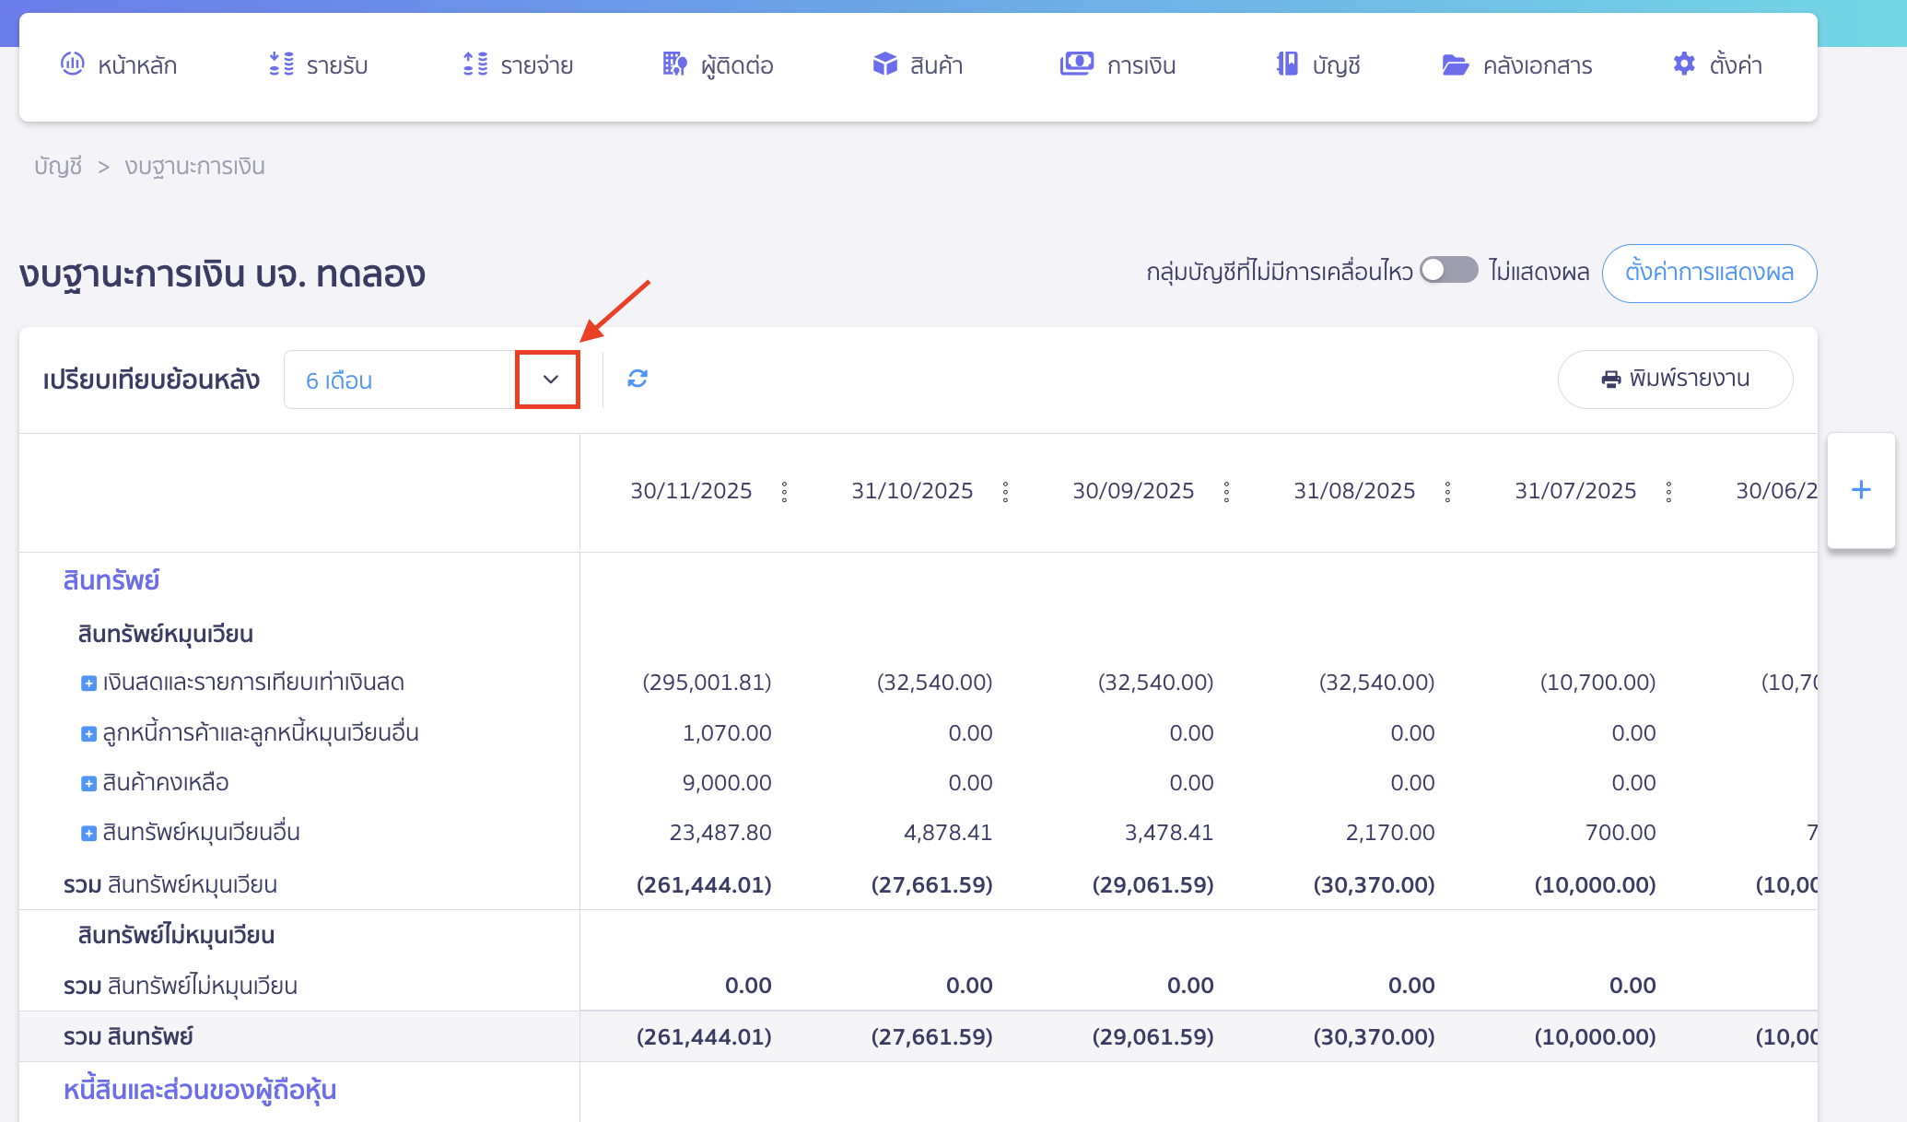Click the ตั้งค่า settings gear icon
The height and width of the screenshot is (1122, 1907).
pos(1682,64)
